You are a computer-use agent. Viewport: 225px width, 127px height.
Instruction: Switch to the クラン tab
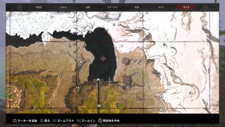(161, 7)
